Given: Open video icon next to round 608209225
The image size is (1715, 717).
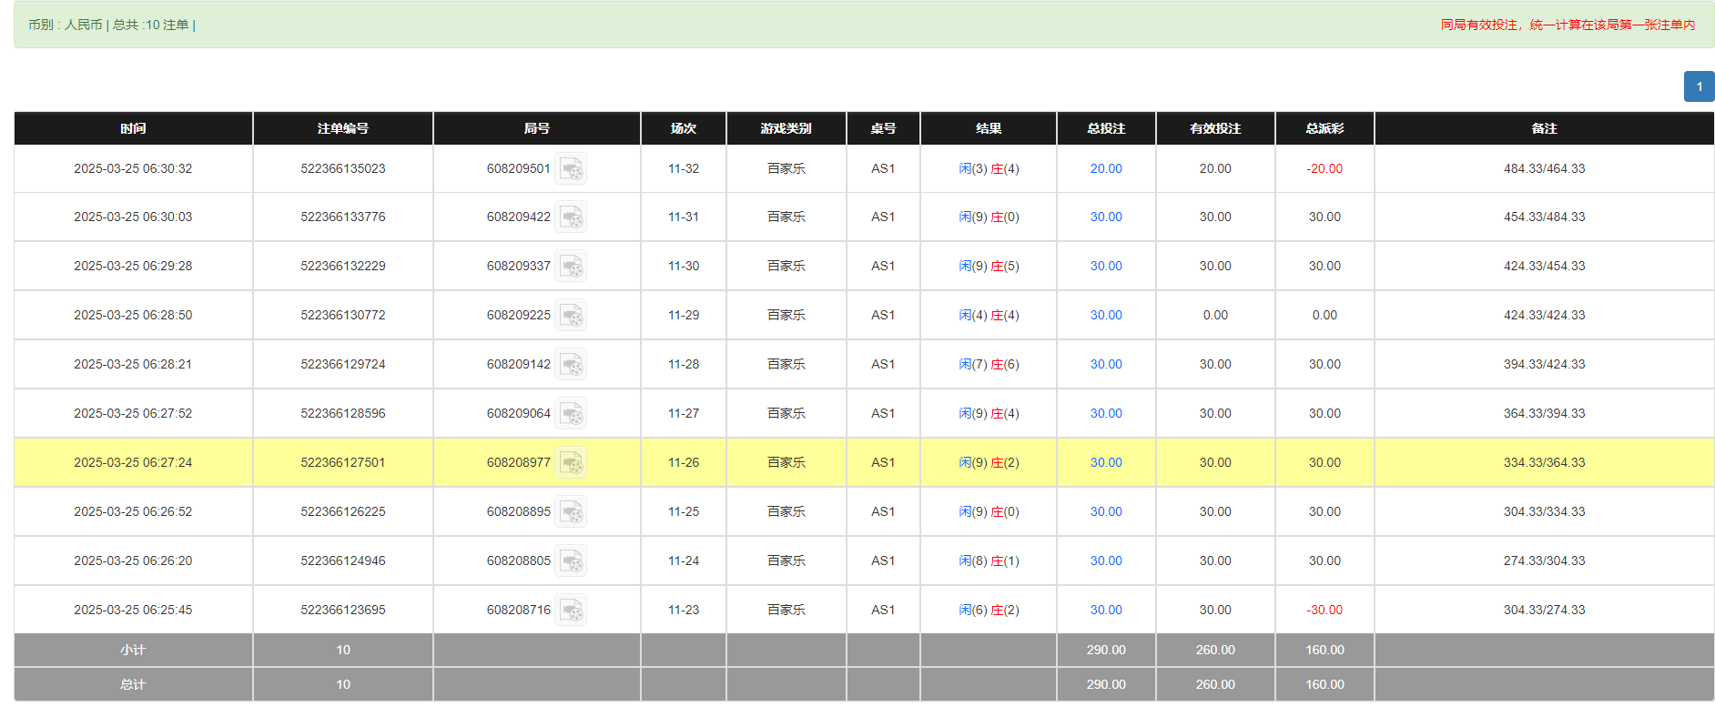Looking at the screenshot, I should pos(571,316).
